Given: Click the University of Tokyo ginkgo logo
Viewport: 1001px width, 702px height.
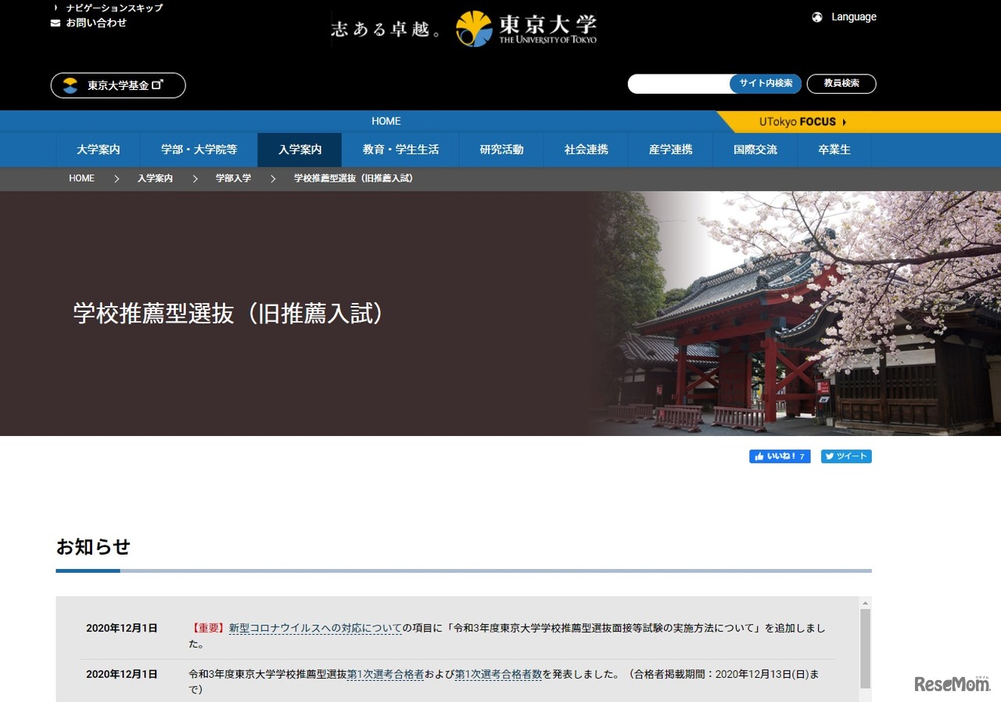Looking at the screenshot, I should coord(474,29).
